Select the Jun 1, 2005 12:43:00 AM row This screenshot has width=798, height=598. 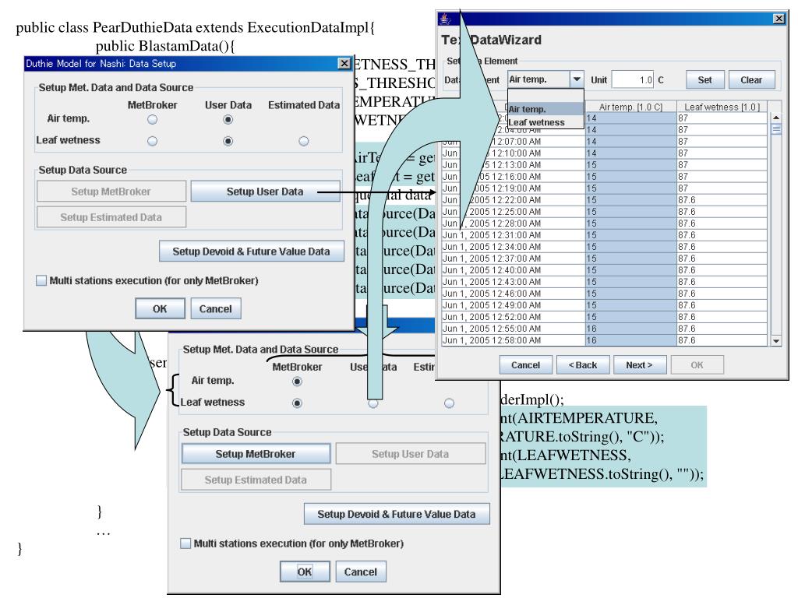point(604,282)
